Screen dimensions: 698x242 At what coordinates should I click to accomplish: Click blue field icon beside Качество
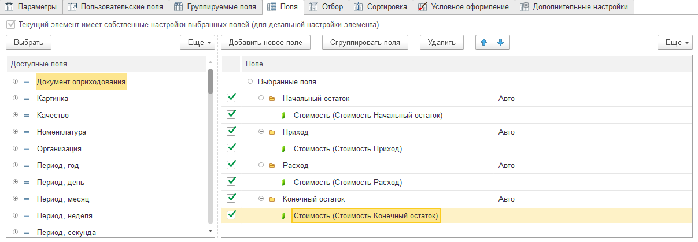pyautogui.click(x=27, y=116)
